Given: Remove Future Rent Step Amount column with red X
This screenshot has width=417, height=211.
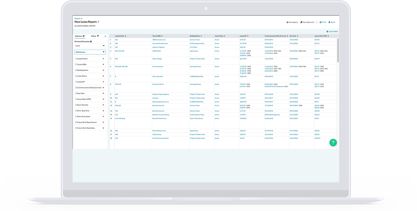Looking at the screenshot, I should pyautogui.click(x=103, y=122).
